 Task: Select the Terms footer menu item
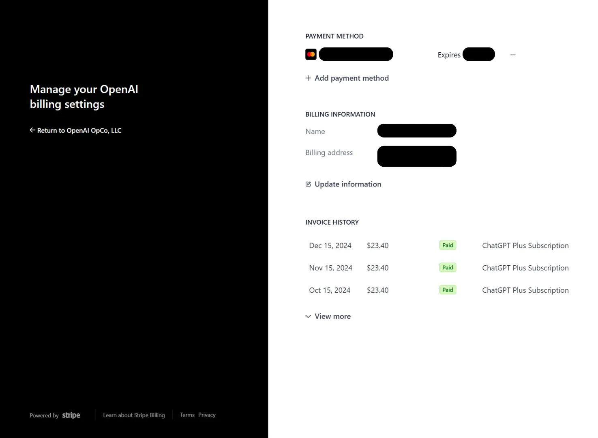click(x=187, y=414)
